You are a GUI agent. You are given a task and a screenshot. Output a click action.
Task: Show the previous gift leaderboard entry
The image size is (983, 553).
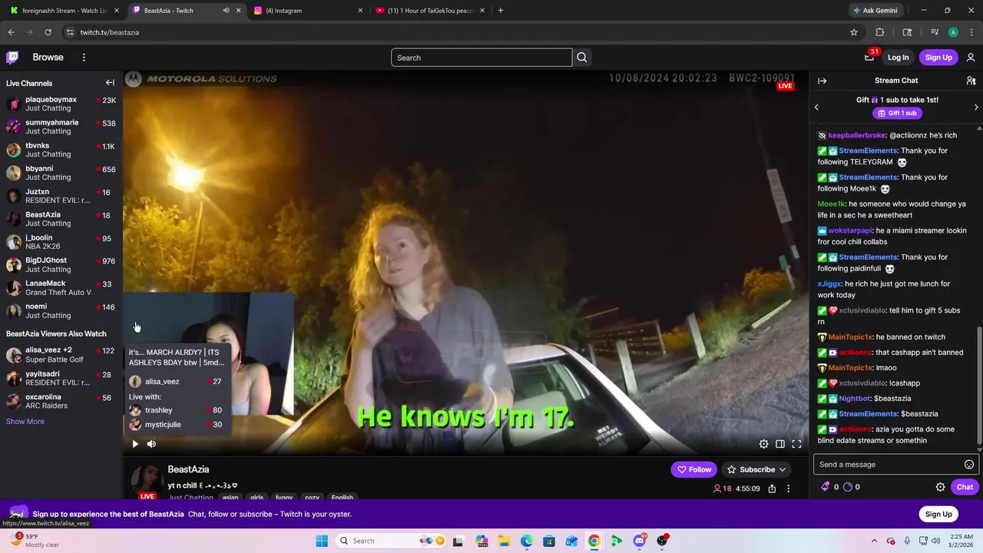click(816, 107)
